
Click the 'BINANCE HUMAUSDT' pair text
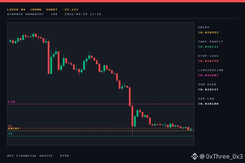tap(26, 14)
